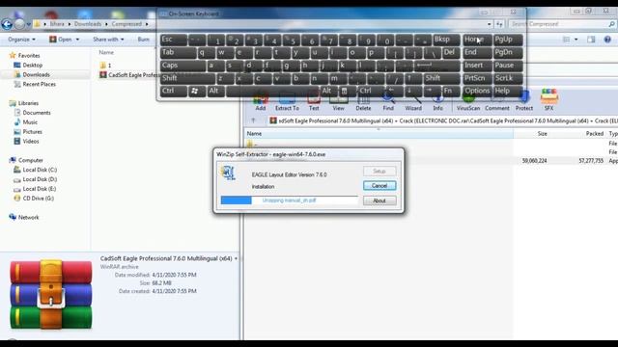Image resolution: width=618 pixels, height=347 pixels.
Task: Toggle the left Ctrl key on On-Screen Keyboard
Action: [x=174, y=91]
